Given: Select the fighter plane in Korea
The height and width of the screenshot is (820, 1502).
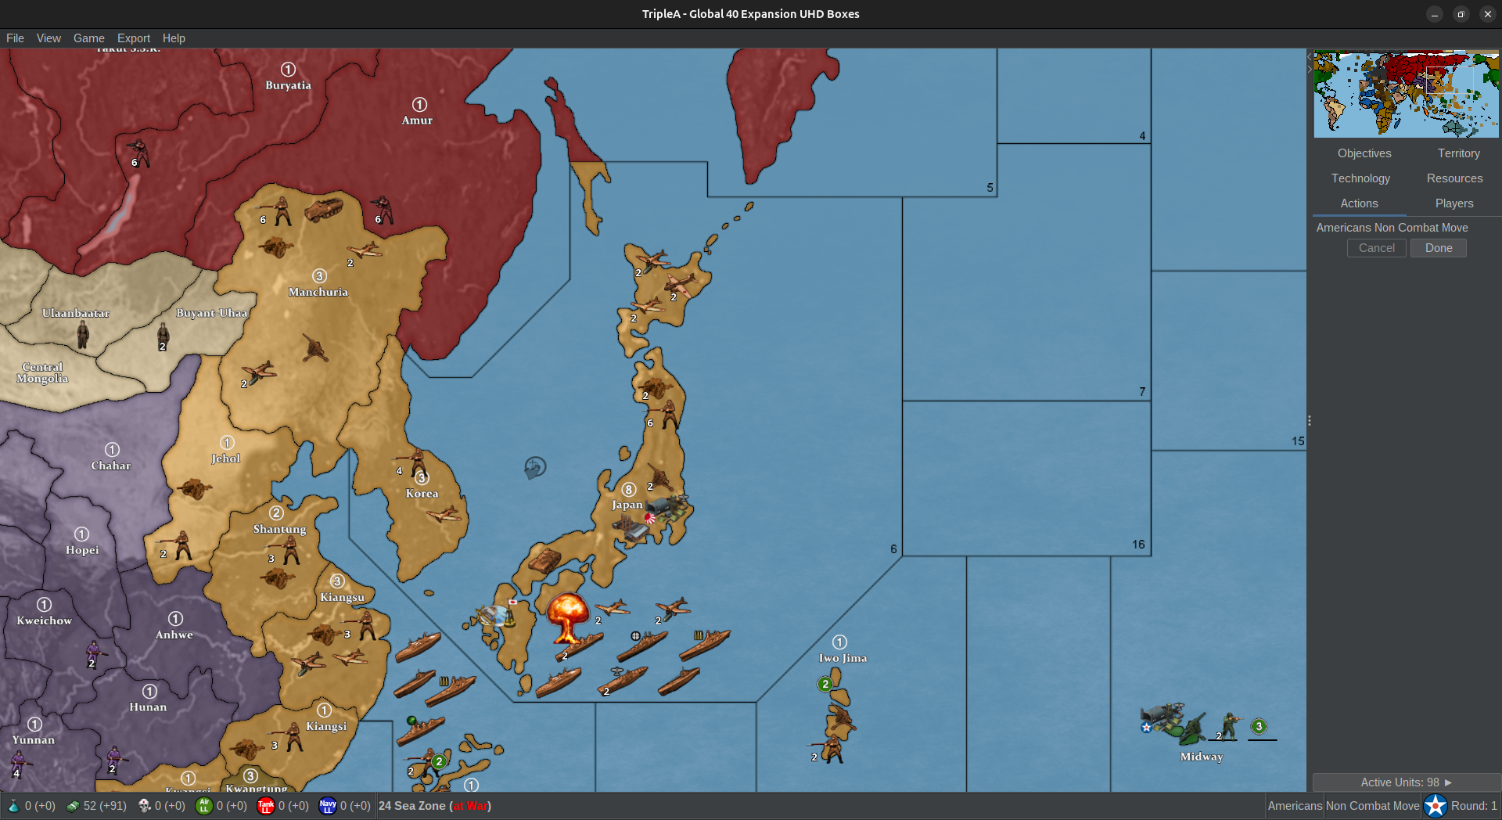Looking at the screenshot, I should tap(444, 514).
